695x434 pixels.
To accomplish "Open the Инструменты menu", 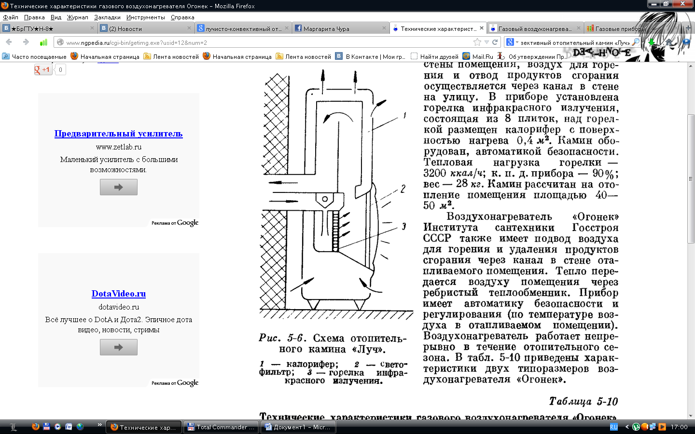I will point(146,17).
